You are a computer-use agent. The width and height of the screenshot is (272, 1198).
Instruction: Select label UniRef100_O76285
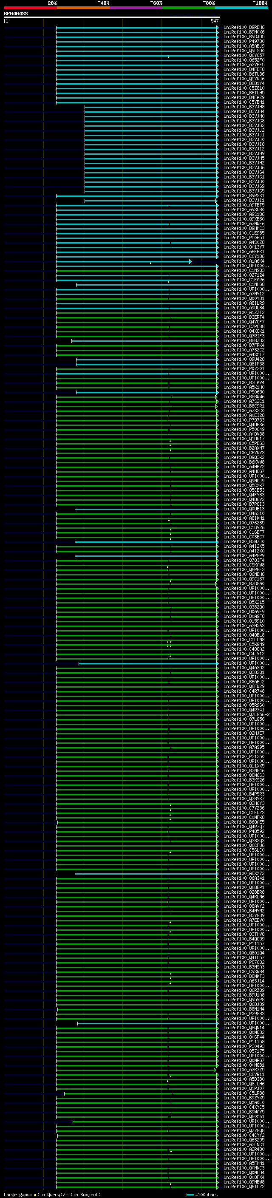(x=244, y=523)
